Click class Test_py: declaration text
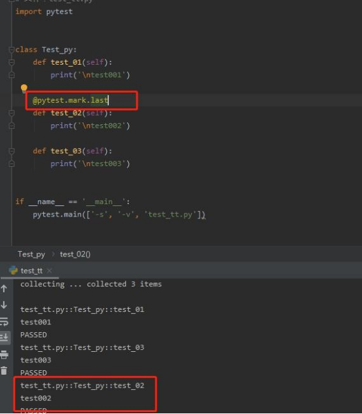362x414 pixels. point(46,50)
